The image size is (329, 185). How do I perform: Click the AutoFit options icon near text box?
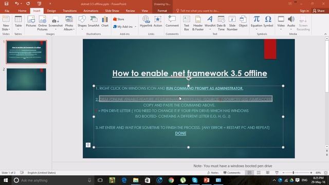coord(88,145)
